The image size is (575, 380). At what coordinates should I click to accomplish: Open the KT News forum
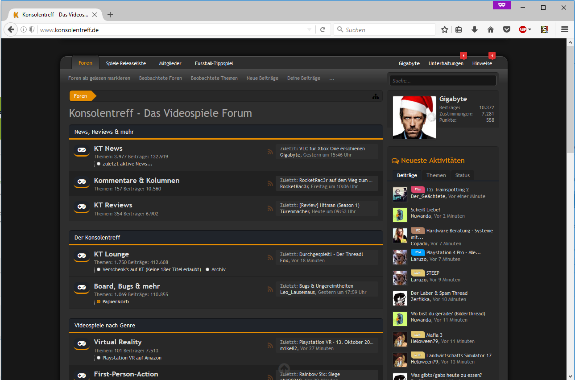coord(108,149)
